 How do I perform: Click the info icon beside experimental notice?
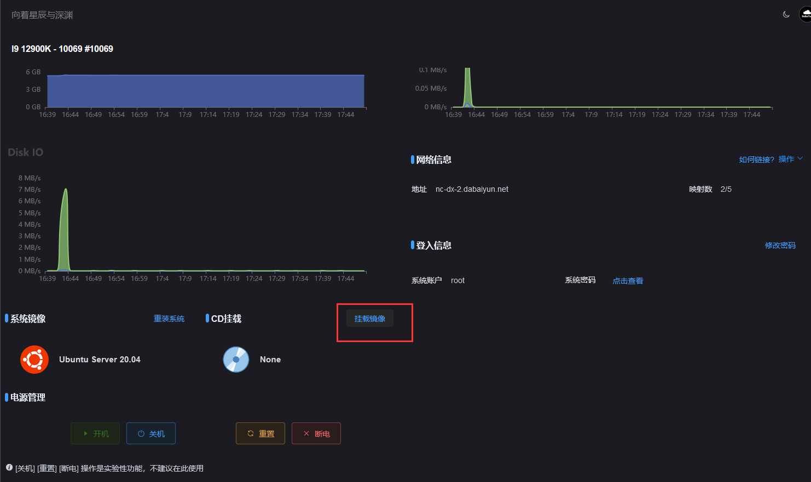coord(9,468)
